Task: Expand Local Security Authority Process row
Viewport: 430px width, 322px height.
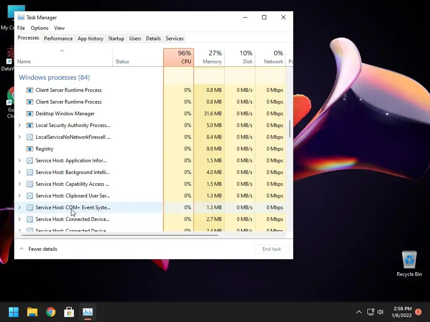Action: click(19, 125)
